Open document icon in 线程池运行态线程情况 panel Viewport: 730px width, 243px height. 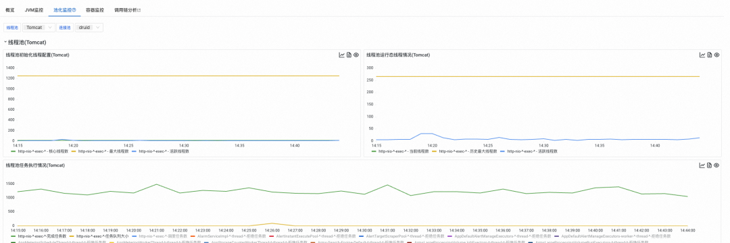coord(710,55)
